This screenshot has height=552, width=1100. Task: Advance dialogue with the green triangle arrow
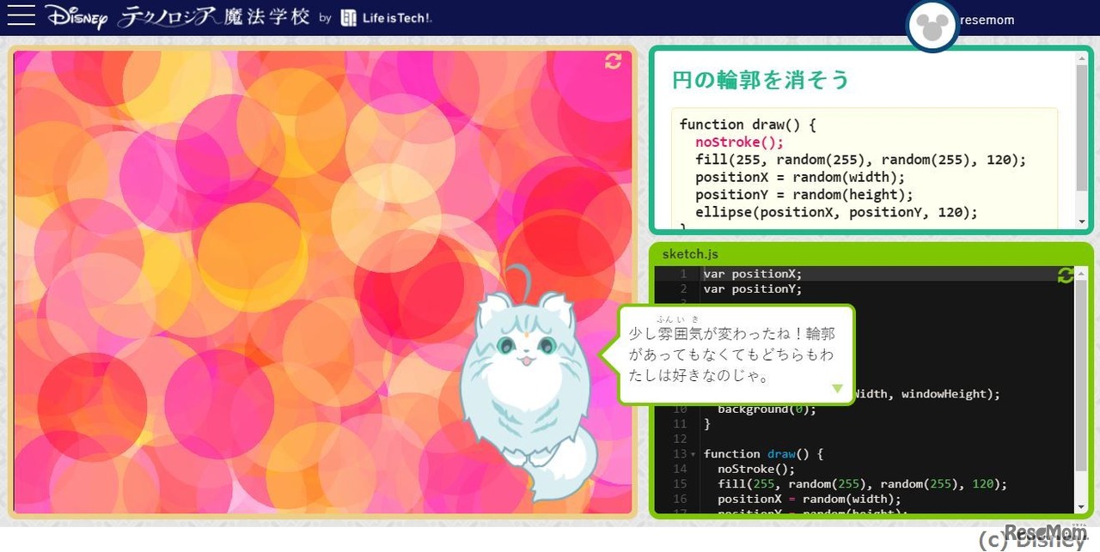pos(838,389)
